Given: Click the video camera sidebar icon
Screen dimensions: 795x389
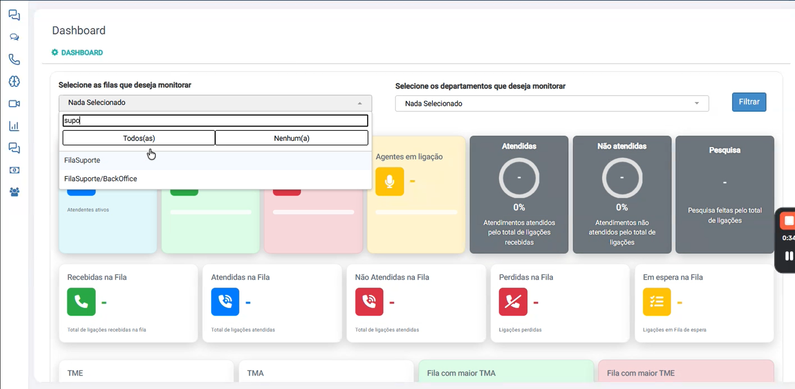Looking at the screenshot, I should coord(14,104).
